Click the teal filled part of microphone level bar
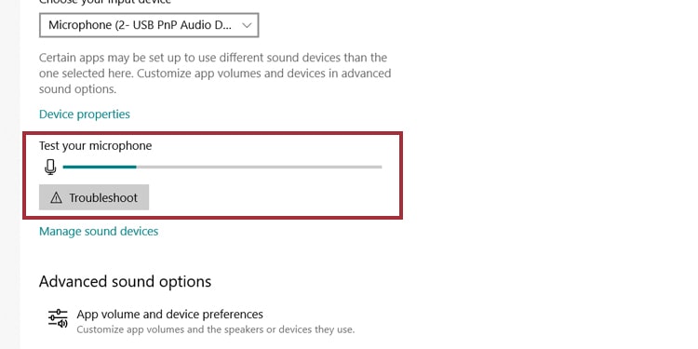Viewport: 698px width, 349px height. pyautogui.click(x=100, y=167)
